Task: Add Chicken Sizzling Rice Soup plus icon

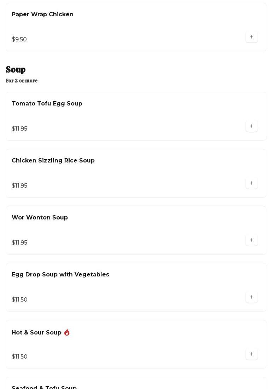Action: 252,183
